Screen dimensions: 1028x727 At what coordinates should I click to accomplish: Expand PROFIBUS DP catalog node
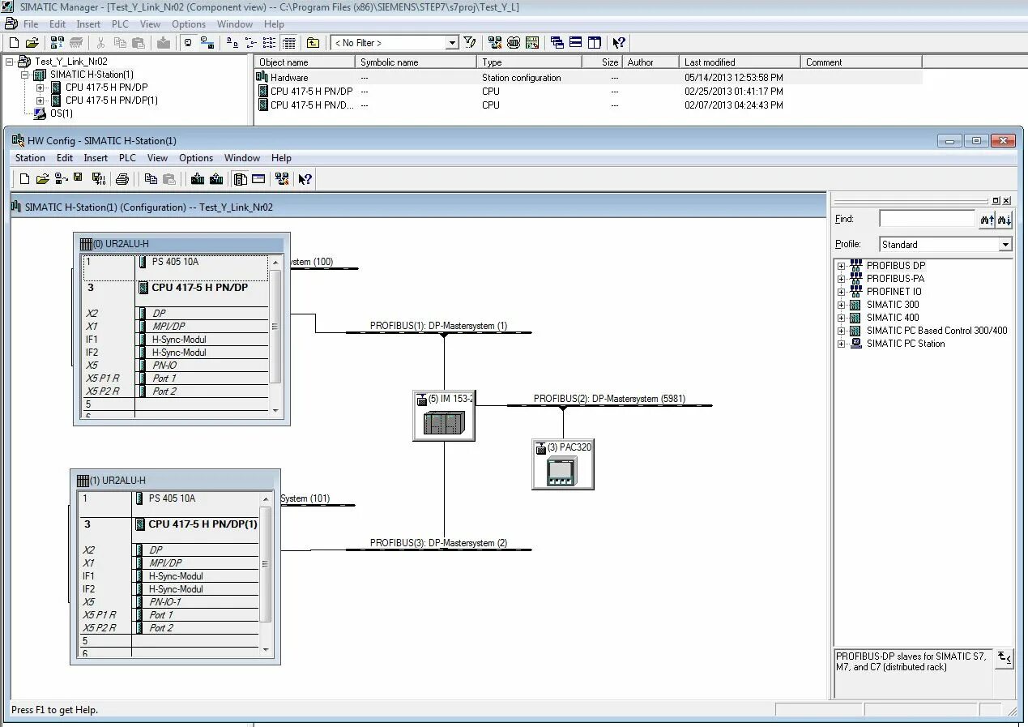(841, 266)
